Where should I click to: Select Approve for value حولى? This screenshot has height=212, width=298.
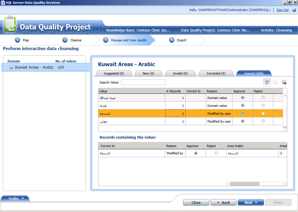click(242, 121)
